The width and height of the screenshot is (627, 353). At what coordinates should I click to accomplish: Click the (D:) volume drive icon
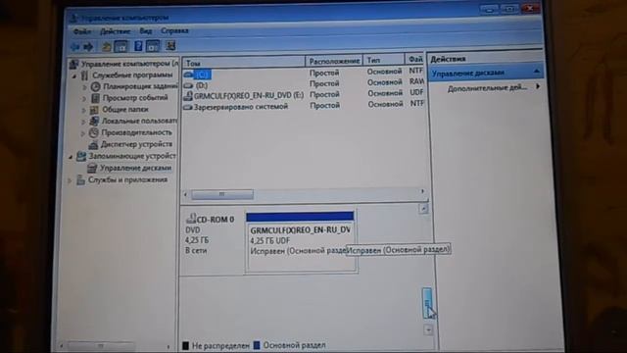[188, 85]
